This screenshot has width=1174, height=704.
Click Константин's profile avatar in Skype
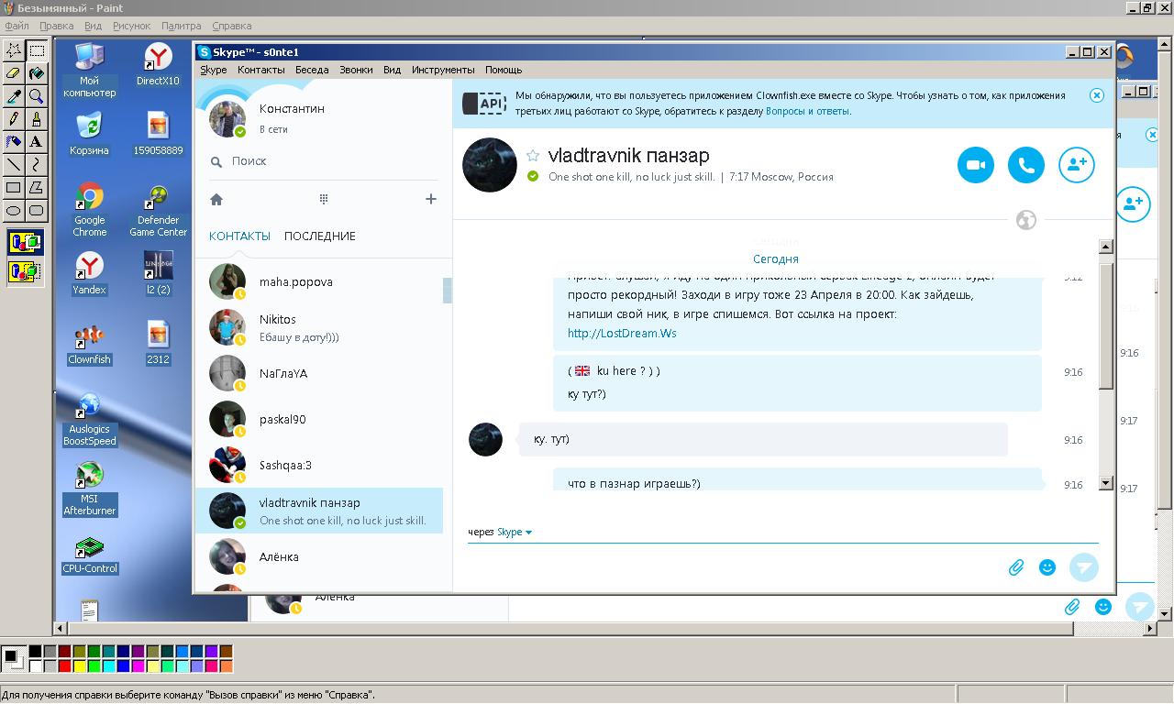tap(227, 119)
